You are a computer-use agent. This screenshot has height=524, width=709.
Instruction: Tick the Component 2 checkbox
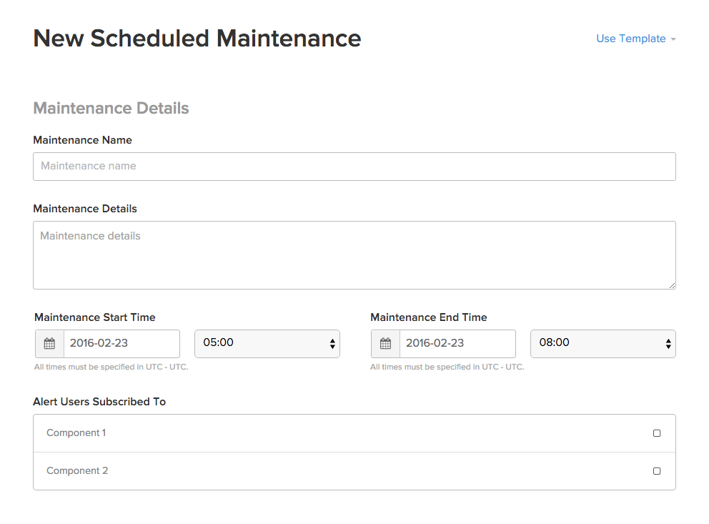tap(657, 471)
